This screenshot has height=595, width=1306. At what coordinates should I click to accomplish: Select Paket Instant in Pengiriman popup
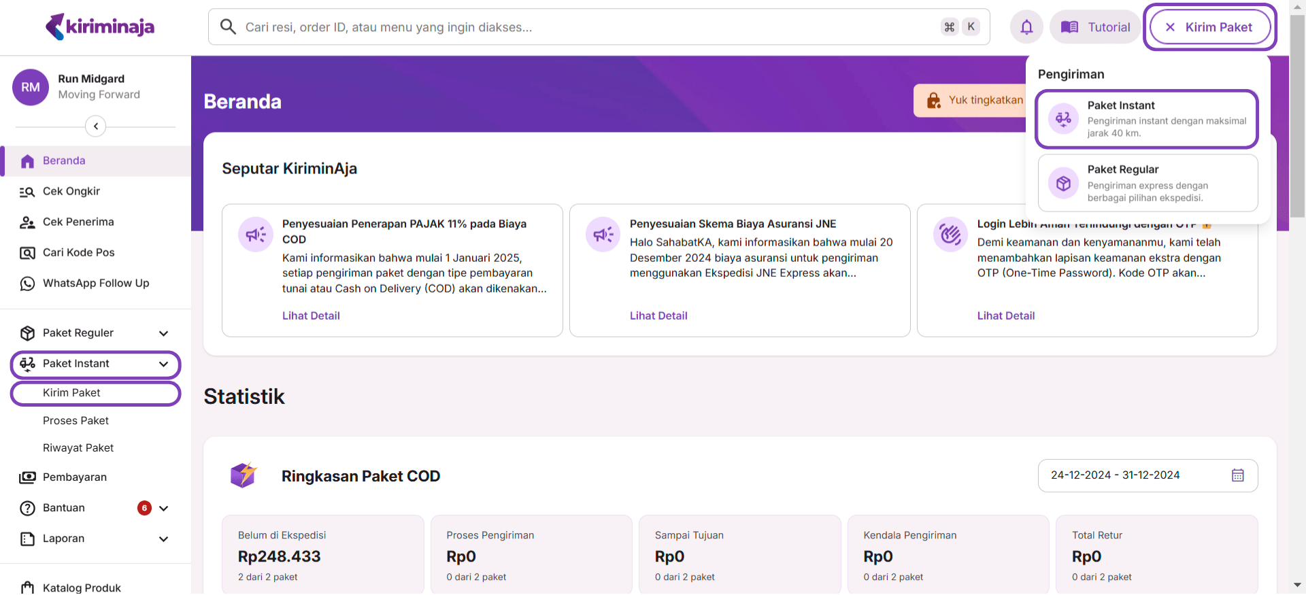pos(1146,119)
